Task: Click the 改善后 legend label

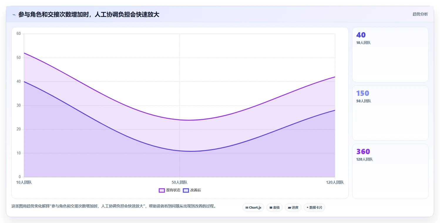Action: [x=196, y=190]
